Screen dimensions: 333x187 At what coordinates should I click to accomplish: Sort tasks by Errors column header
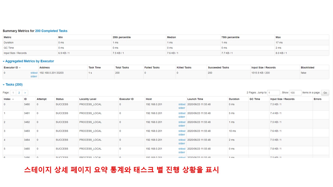tap(321, 99)
